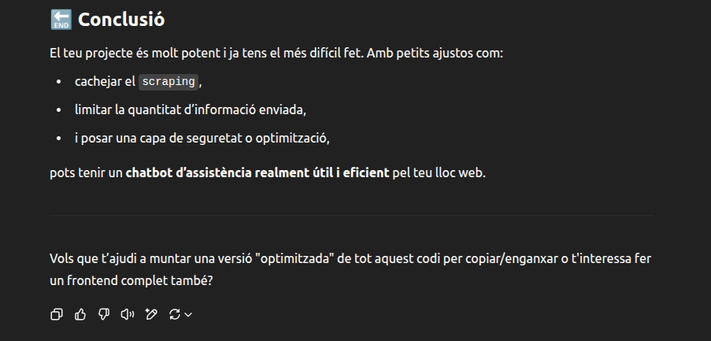Select the inline code word scraping
711x341 pixels.
[168, 82]
